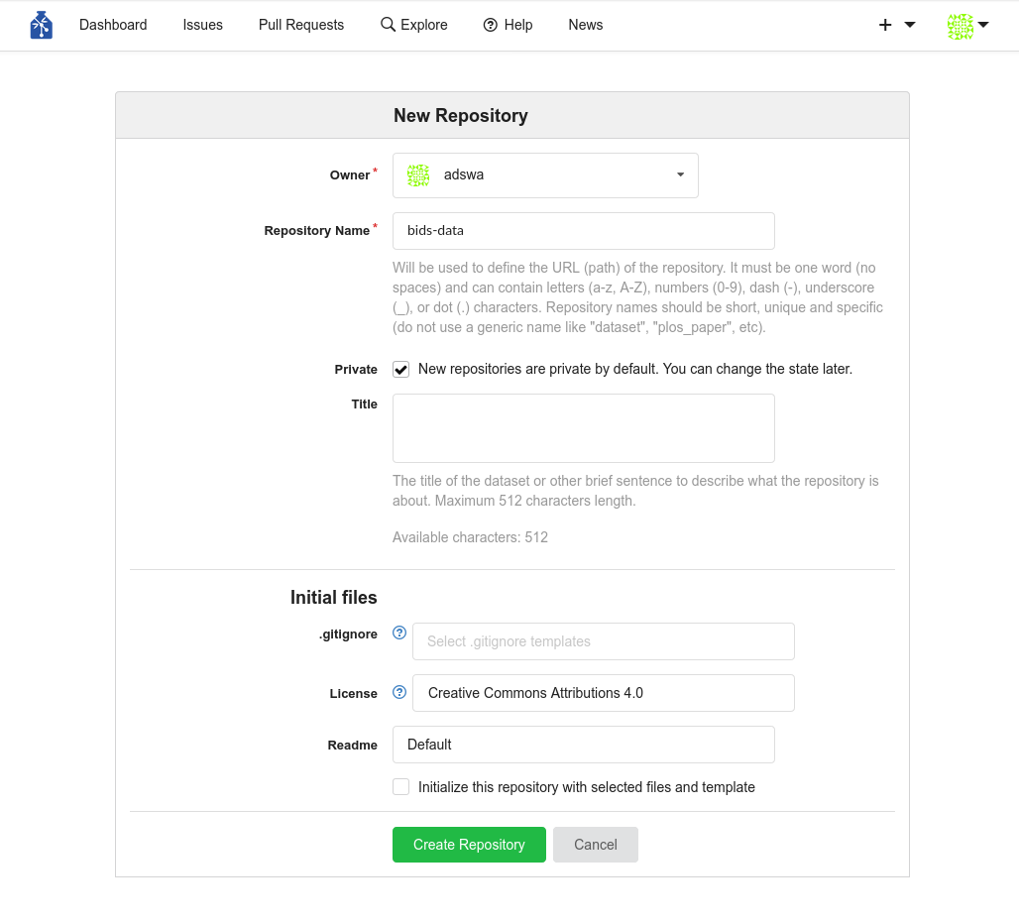This screenshot has width=1019, height=923.
Task: Go to Dashboard in the navigation bar
Action: [x=113, y=25]
